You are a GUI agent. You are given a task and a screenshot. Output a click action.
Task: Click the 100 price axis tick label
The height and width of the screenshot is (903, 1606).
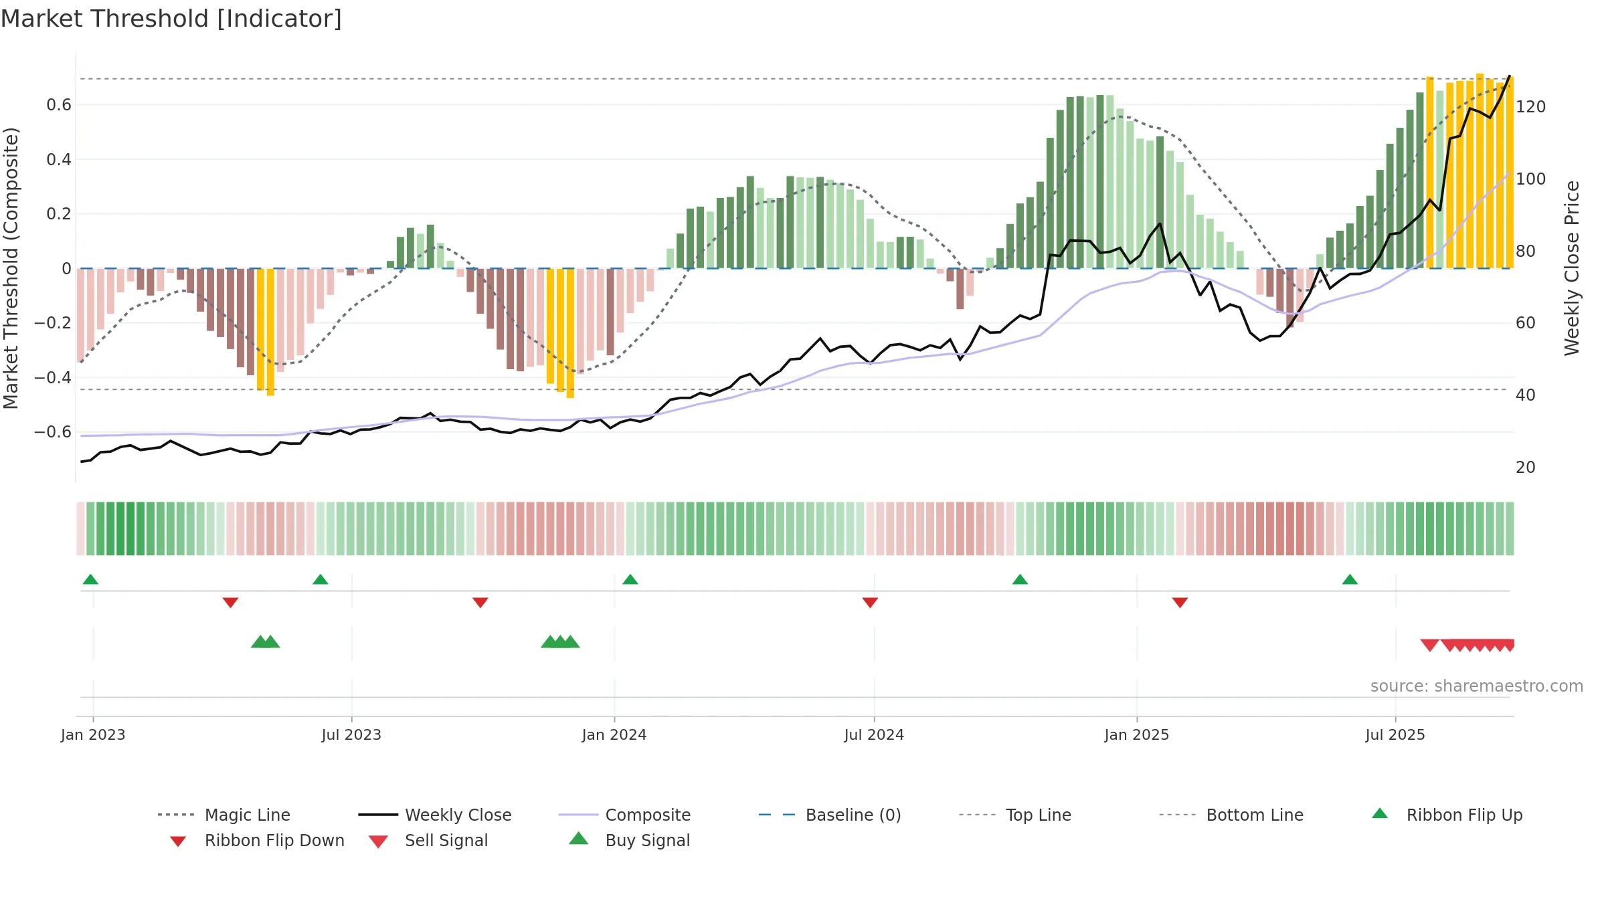pos(1531,179)
